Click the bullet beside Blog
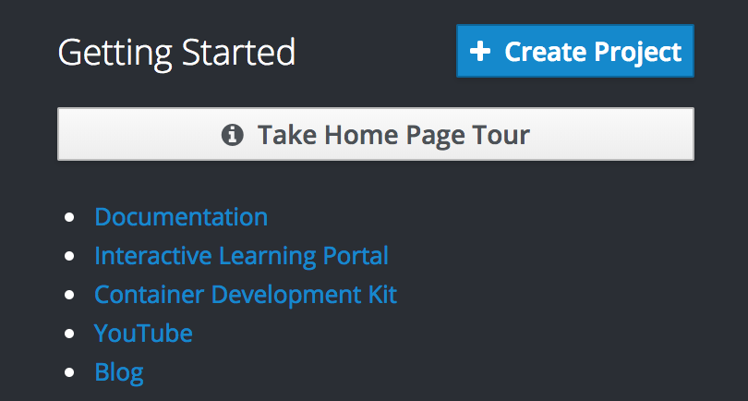This screenshot has width=748, height=401. [69, 373]
